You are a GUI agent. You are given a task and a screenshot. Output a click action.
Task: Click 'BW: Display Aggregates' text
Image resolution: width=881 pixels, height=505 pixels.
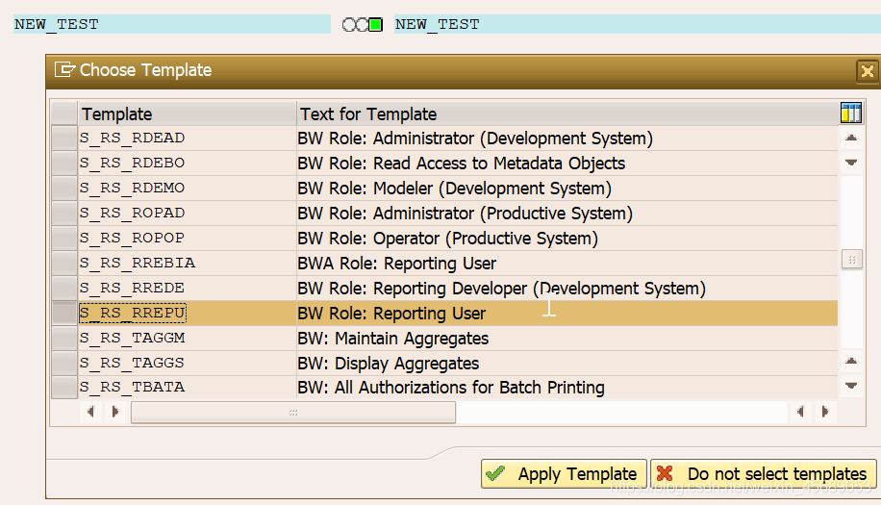coord(389,364)
